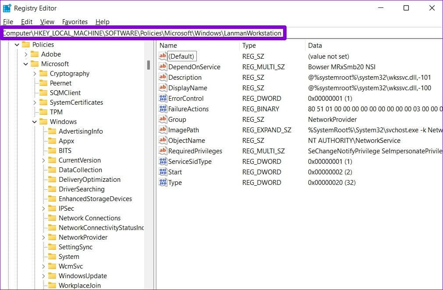Click the DWORD icon for ServiceSidType
Viewport: 443px width, 290px height.
pyautogui.click(x=163, y=161)
